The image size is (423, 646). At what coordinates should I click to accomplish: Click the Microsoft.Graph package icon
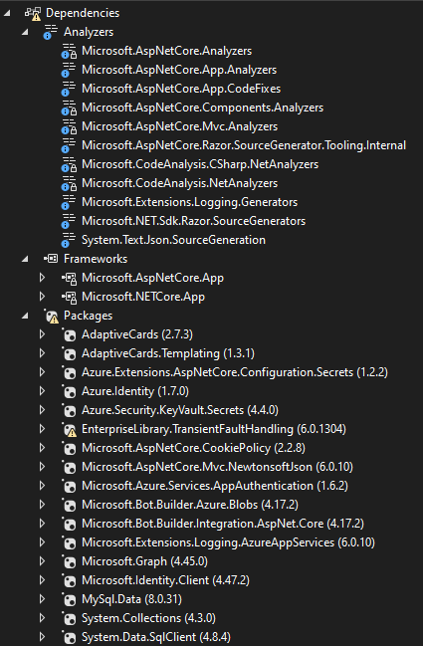[69, 562]
